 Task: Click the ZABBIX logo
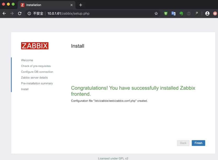tap(35, 46)
